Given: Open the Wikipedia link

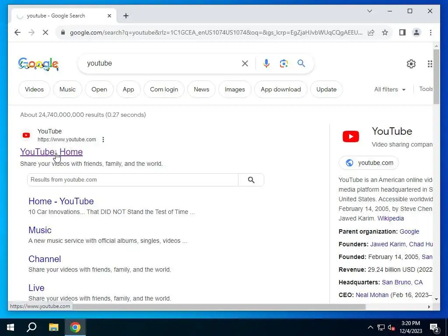Looking at the screenshot, I should click(391, 218).
